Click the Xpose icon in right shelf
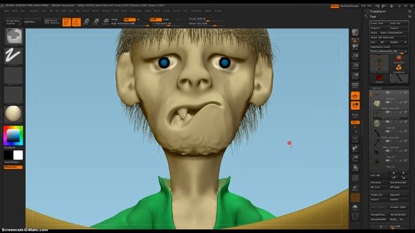 pos(355,216)
